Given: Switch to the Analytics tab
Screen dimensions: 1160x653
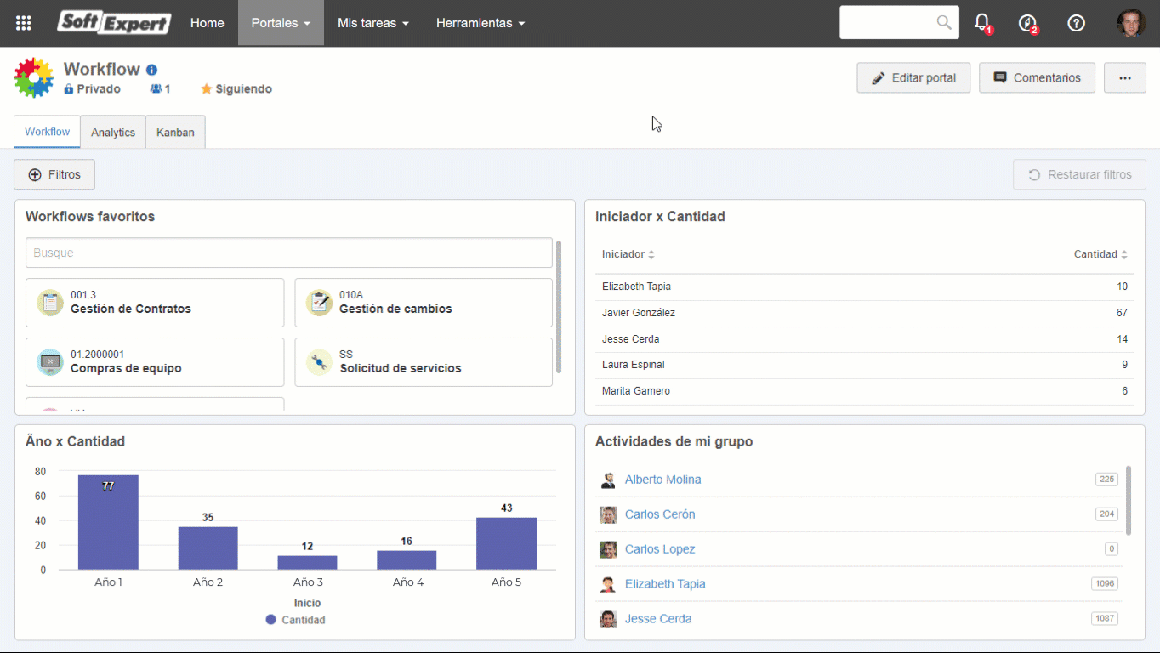Looking at the screenshot, I should (x=113, y=132).
